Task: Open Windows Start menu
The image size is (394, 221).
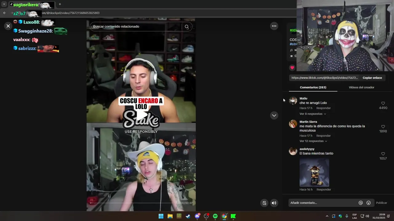Action: coord(161,216)
